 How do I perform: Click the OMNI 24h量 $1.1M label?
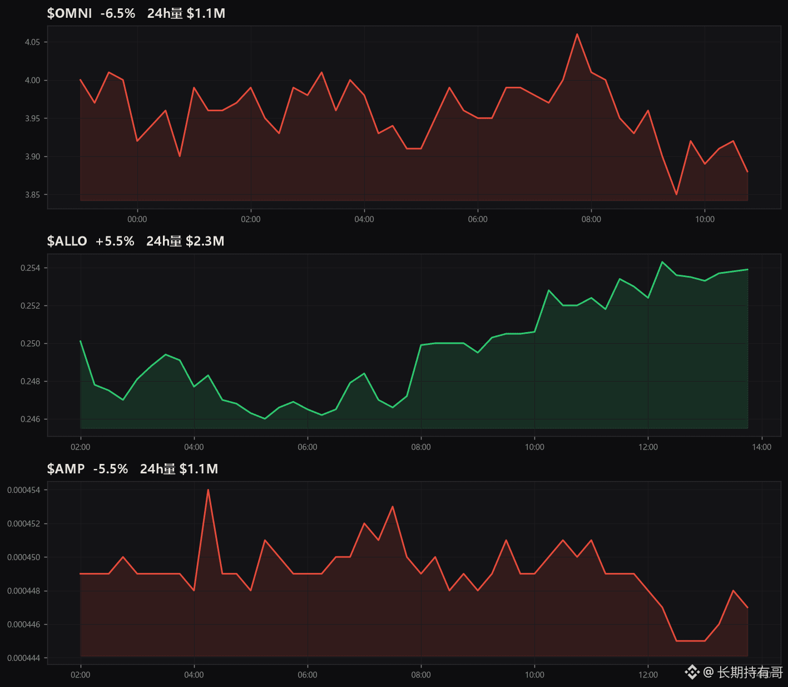[186, 13]
